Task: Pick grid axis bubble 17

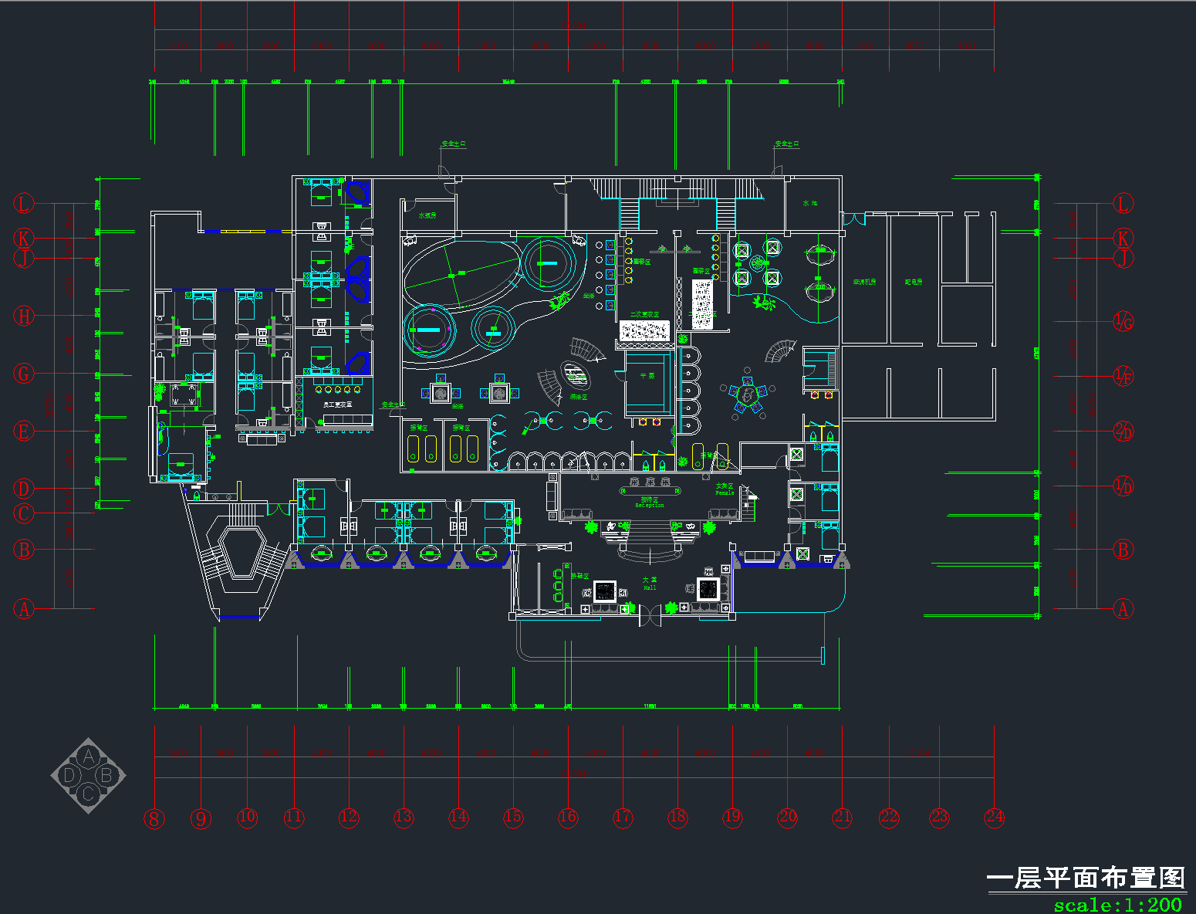Action: click(623, 817)
